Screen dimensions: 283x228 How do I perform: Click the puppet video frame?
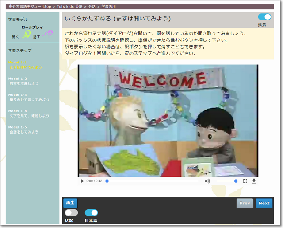coord(168,120)
